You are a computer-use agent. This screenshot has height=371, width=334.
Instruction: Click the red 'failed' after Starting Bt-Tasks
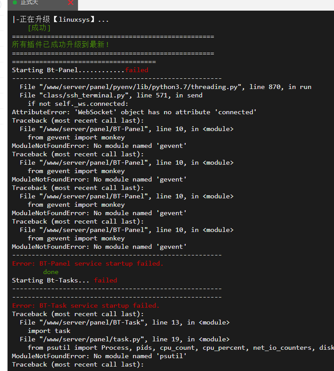pos(105,280)
